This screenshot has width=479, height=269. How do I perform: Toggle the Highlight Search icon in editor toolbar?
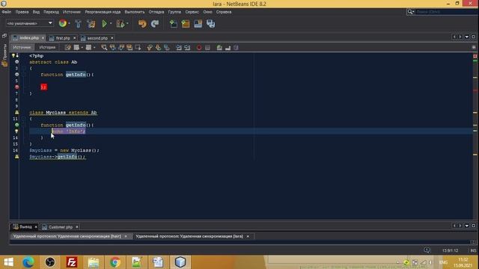[129, 48]
